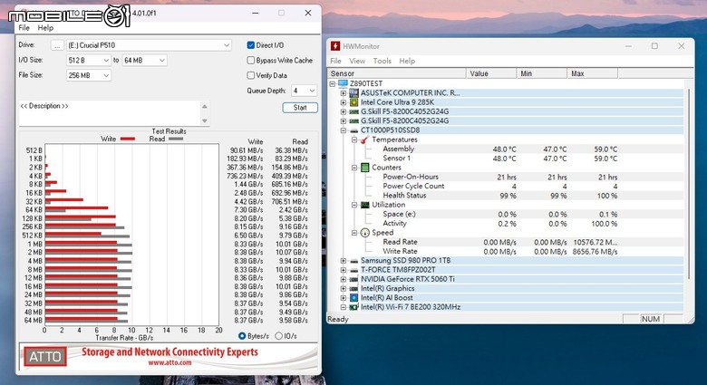707x385 pixels.
Task: Open the HWMonitor View menu
Action: click(x=357, y=61)
